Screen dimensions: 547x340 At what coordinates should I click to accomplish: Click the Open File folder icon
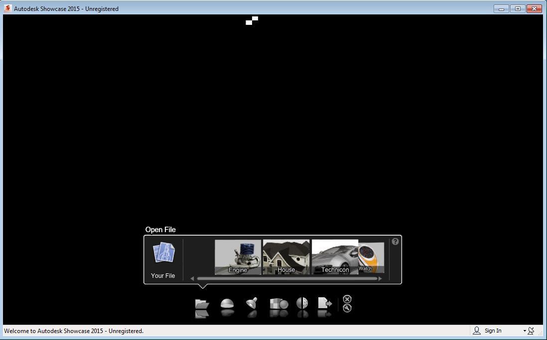(202, 304)
